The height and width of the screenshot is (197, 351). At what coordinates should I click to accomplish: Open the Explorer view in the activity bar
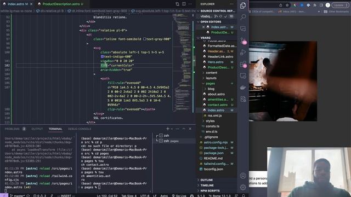(x=243, y=5)
